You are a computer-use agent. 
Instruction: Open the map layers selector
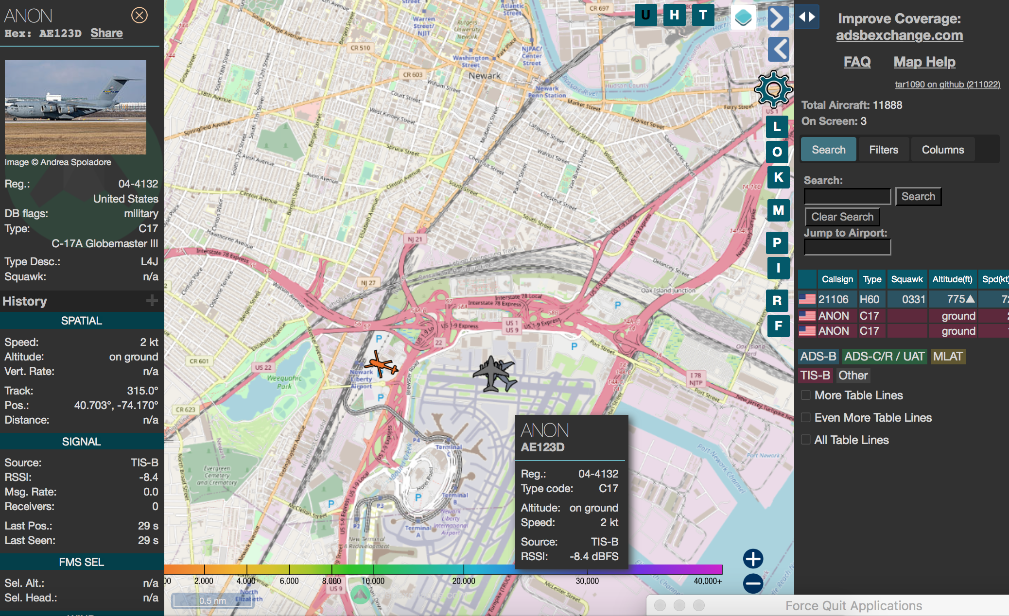pos(743,17)
